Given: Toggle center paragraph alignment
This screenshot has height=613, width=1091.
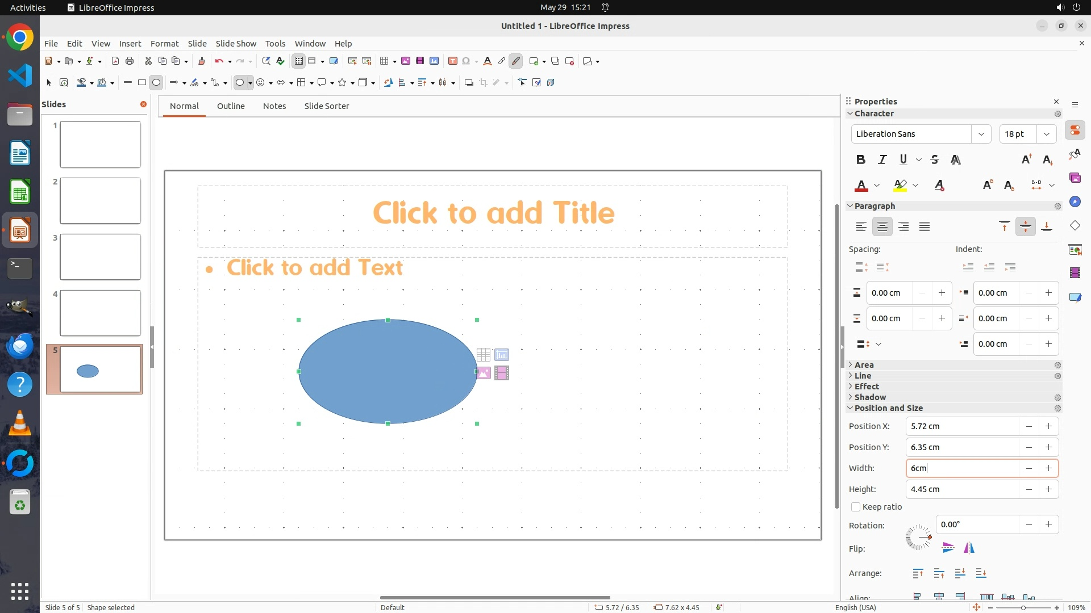Looking at the screenshot, I should tap(882, 226).
